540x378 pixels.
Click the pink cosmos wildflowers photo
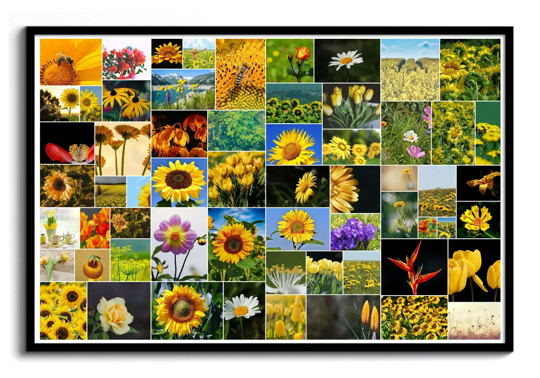pos(406,133)
